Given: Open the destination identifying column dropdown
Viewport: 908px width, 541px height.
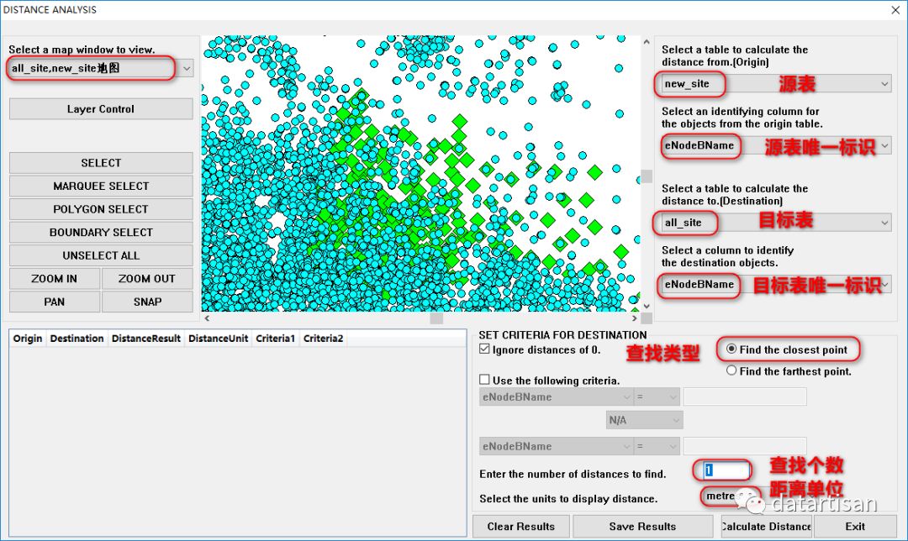Looking at the screenshot, I should (776, 285).
